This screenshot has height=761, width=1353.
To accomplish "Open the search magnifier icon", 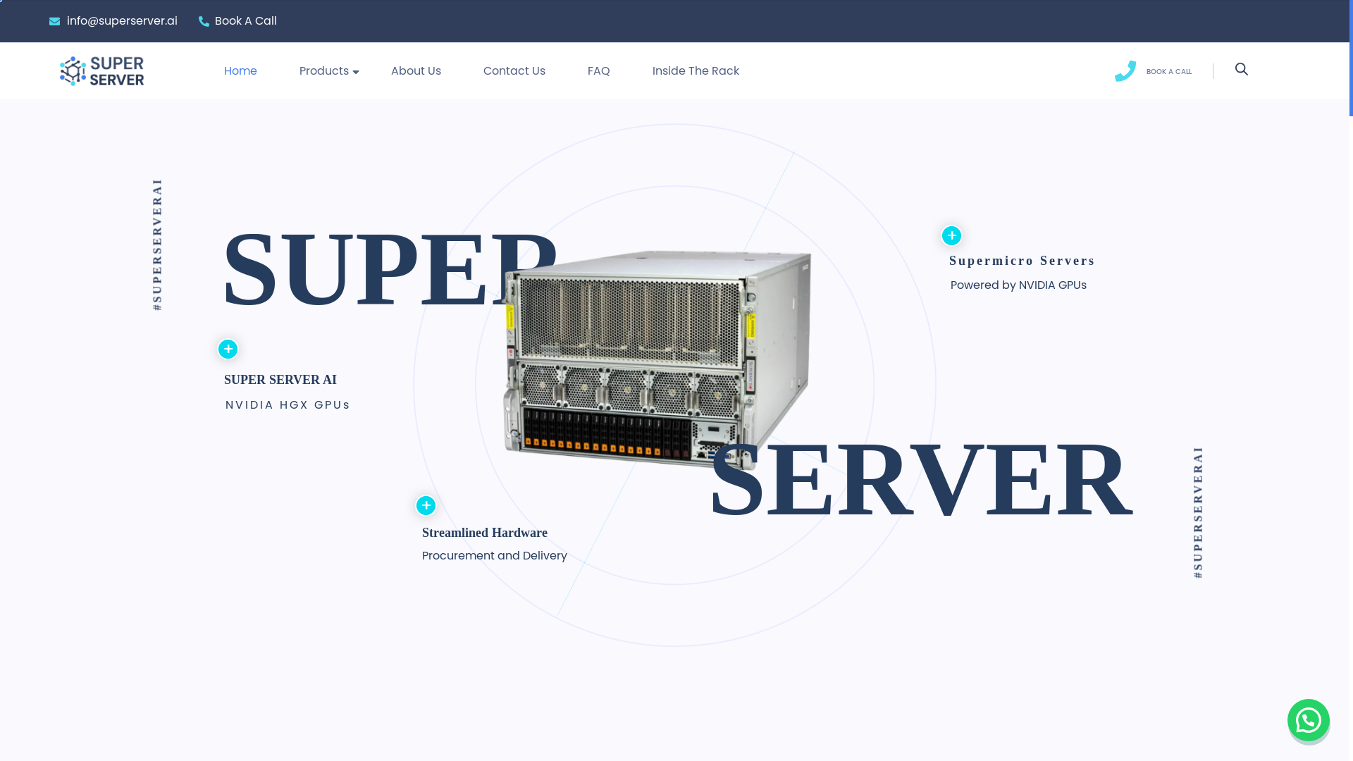I will (1242, 69).
